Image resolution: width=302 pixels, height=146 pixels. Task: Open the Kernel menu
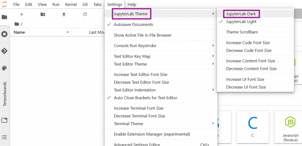coord(71,4)
